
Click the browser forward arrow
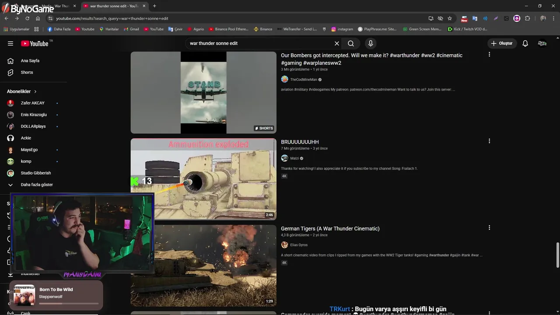tap(17, 18)
